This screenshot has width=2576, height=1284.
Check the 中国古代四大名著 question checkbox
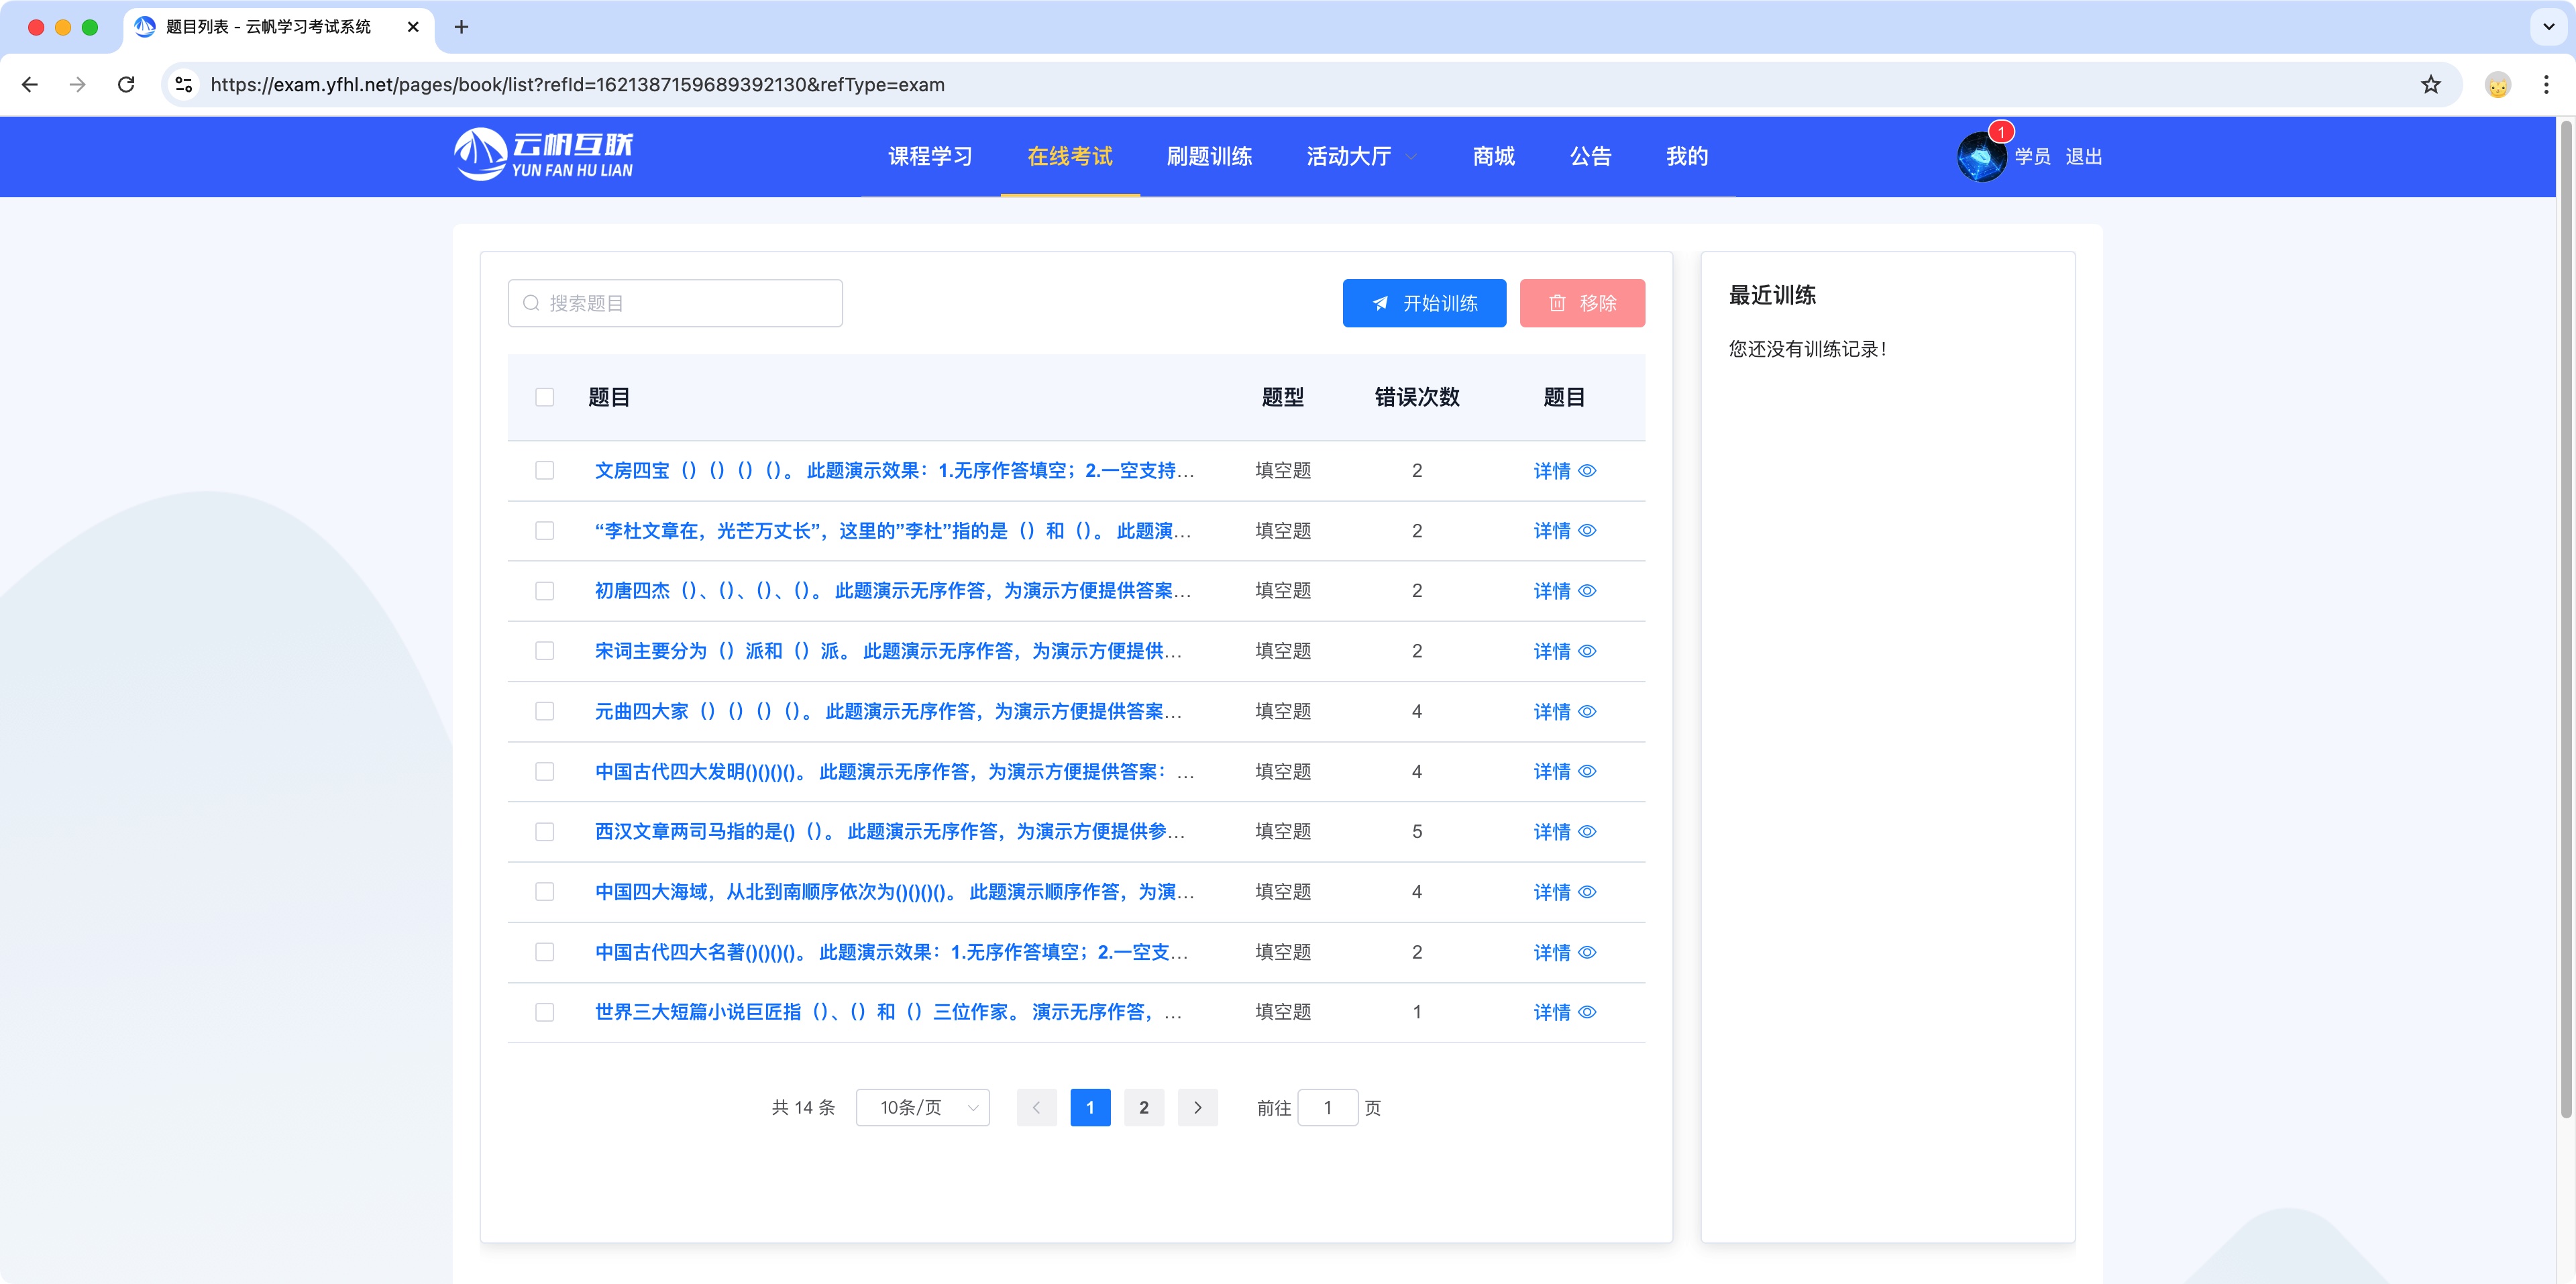point(544,952)
